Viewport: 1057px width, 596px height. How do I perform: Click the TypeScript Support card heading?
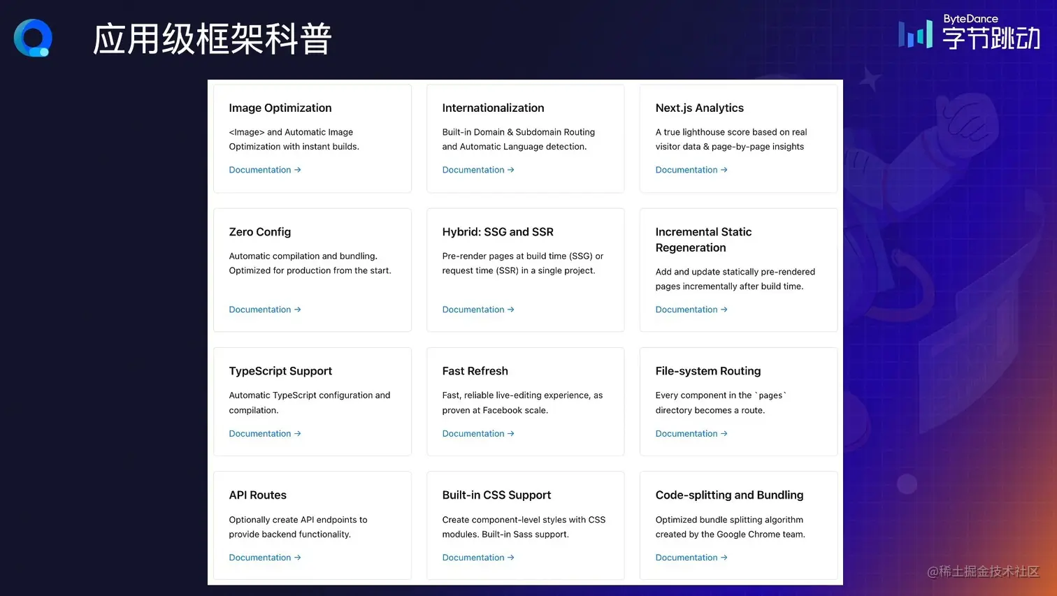pos(280,371)
